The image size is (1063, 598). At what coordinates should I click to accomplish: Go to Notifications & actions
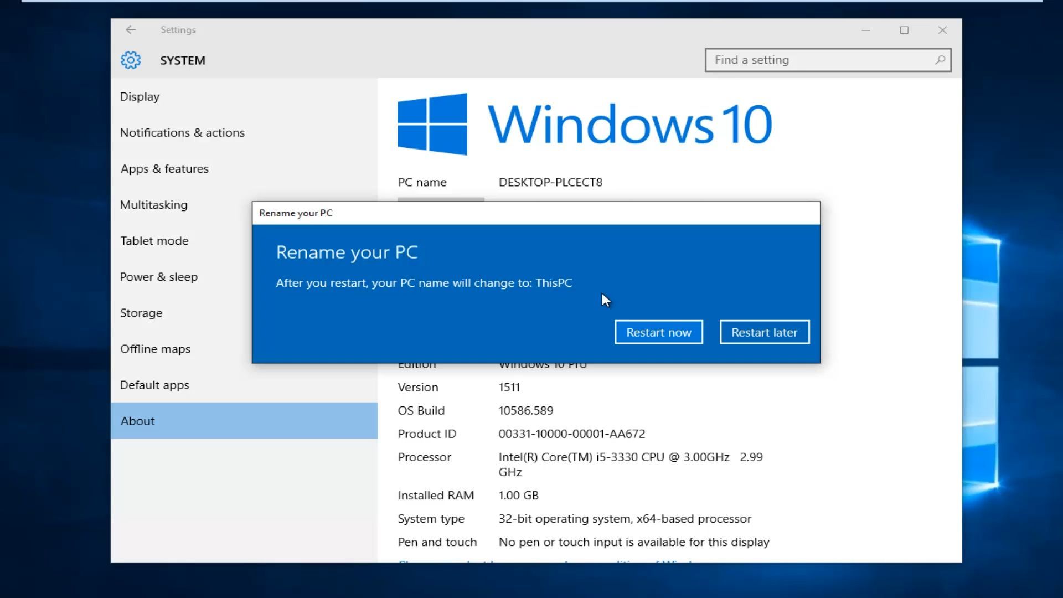click(x=244, y=132)
